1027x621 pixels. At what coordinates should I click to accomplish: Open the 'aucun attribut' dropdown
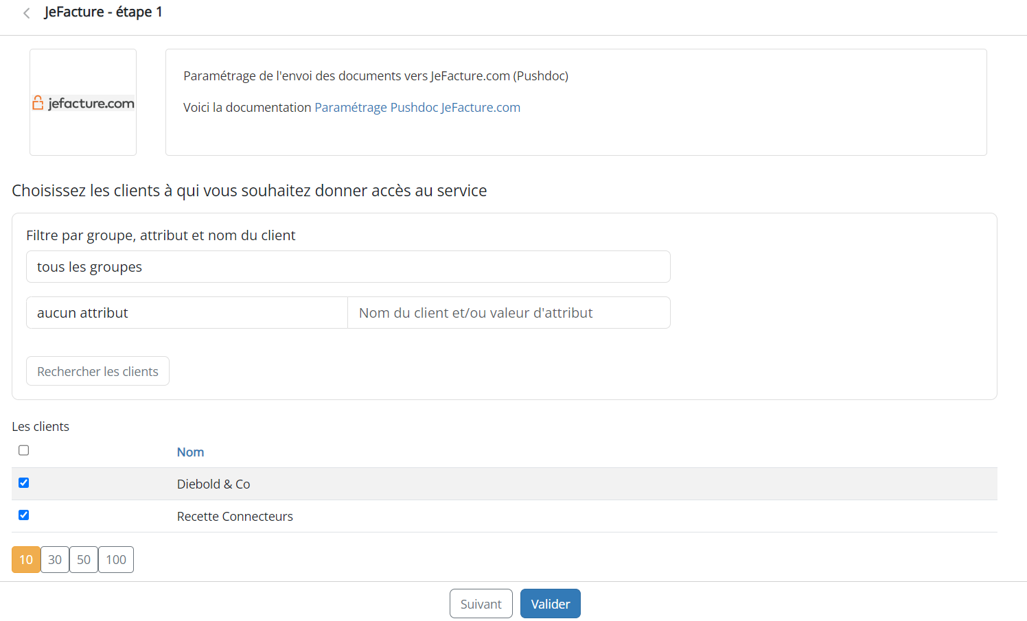click(x=187, y=313)
